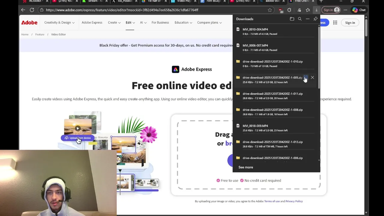Open the Favorites list icon in toolbar
This screenshot has width=384, height=216.
pos(308,10)
